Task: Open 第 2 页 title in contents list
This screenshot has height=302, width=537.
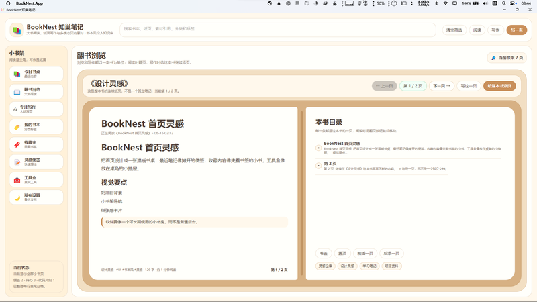Action: (x=330, y=164)
